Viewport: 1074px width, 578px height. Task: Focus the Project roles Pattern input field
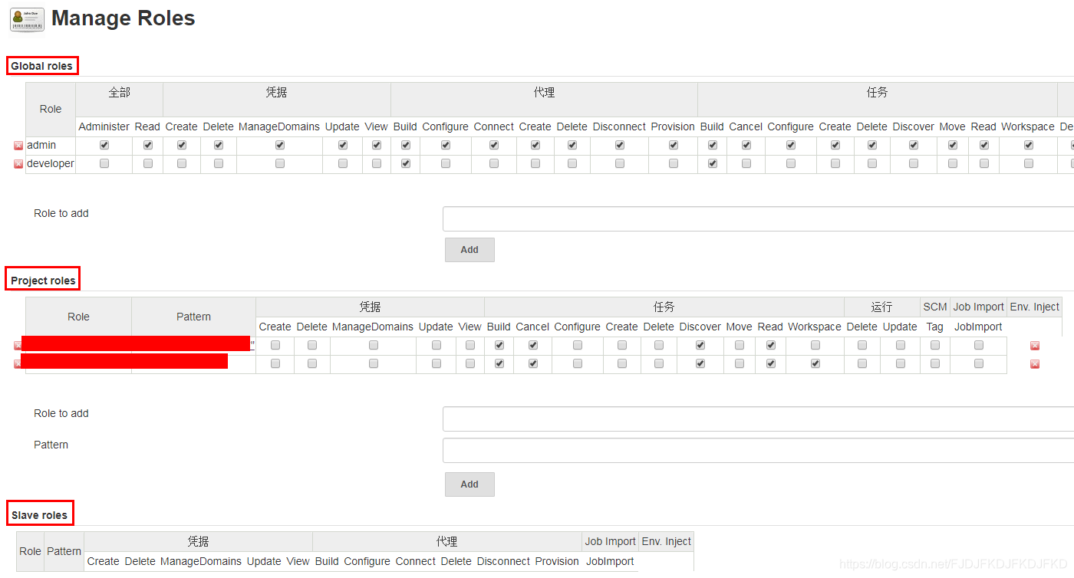(759, 451)
